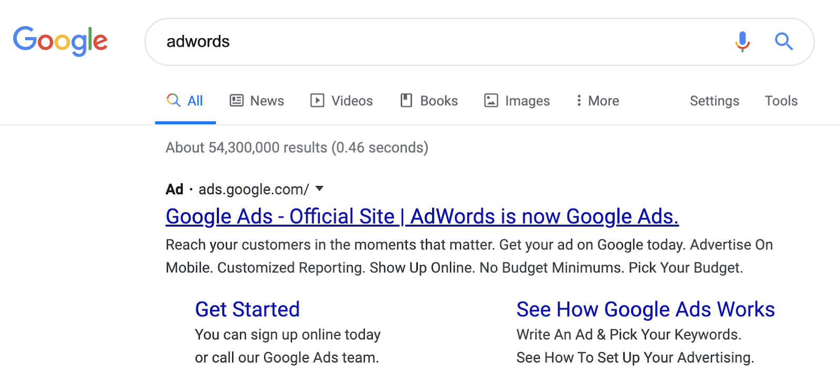Click the multicolor All search icon

173,100
